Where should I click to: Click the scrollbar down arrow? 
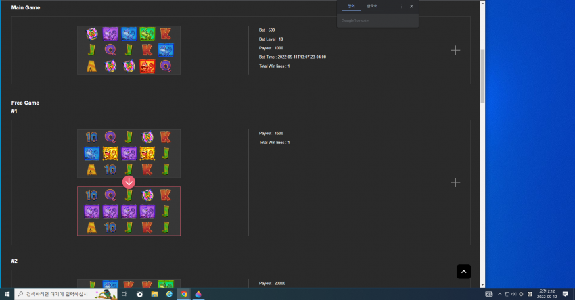point(482,285)
